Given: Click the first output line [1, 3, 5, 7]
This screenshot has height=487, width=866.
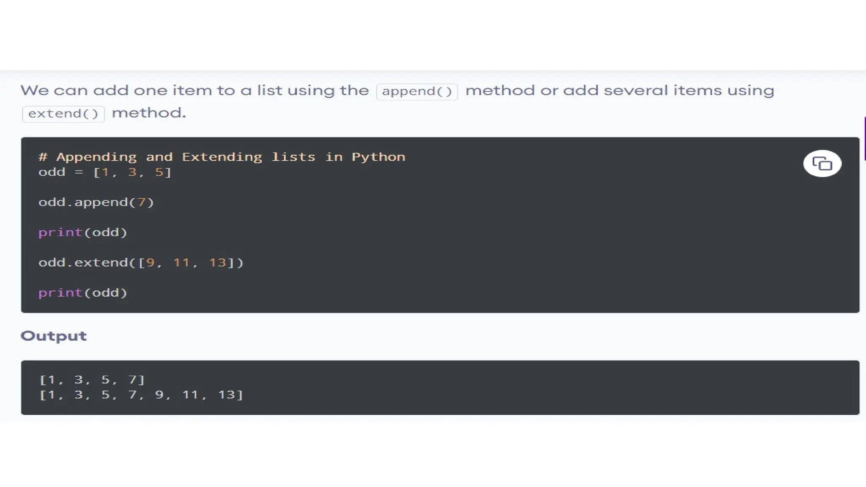Looking at the screenshot, I should point(92,380).
